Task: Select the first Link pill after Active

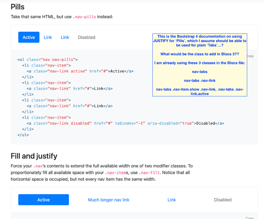Action: click(48, 37)
